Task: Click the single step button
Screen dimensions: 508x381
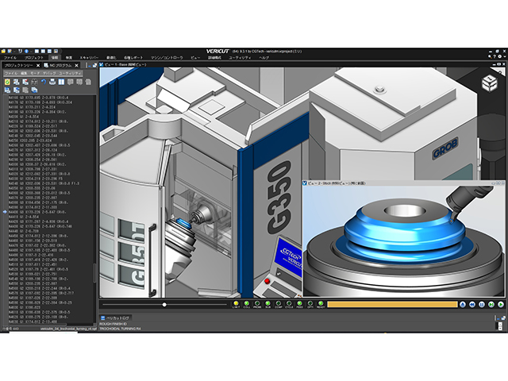Action: point(491,305)
